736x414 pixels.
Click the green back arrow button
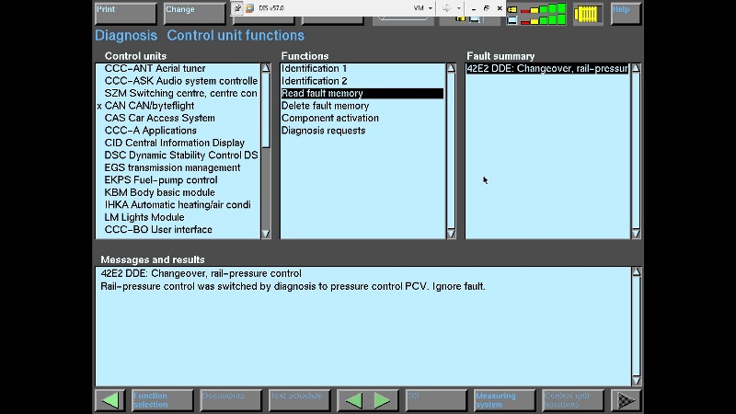click(110, 400)
